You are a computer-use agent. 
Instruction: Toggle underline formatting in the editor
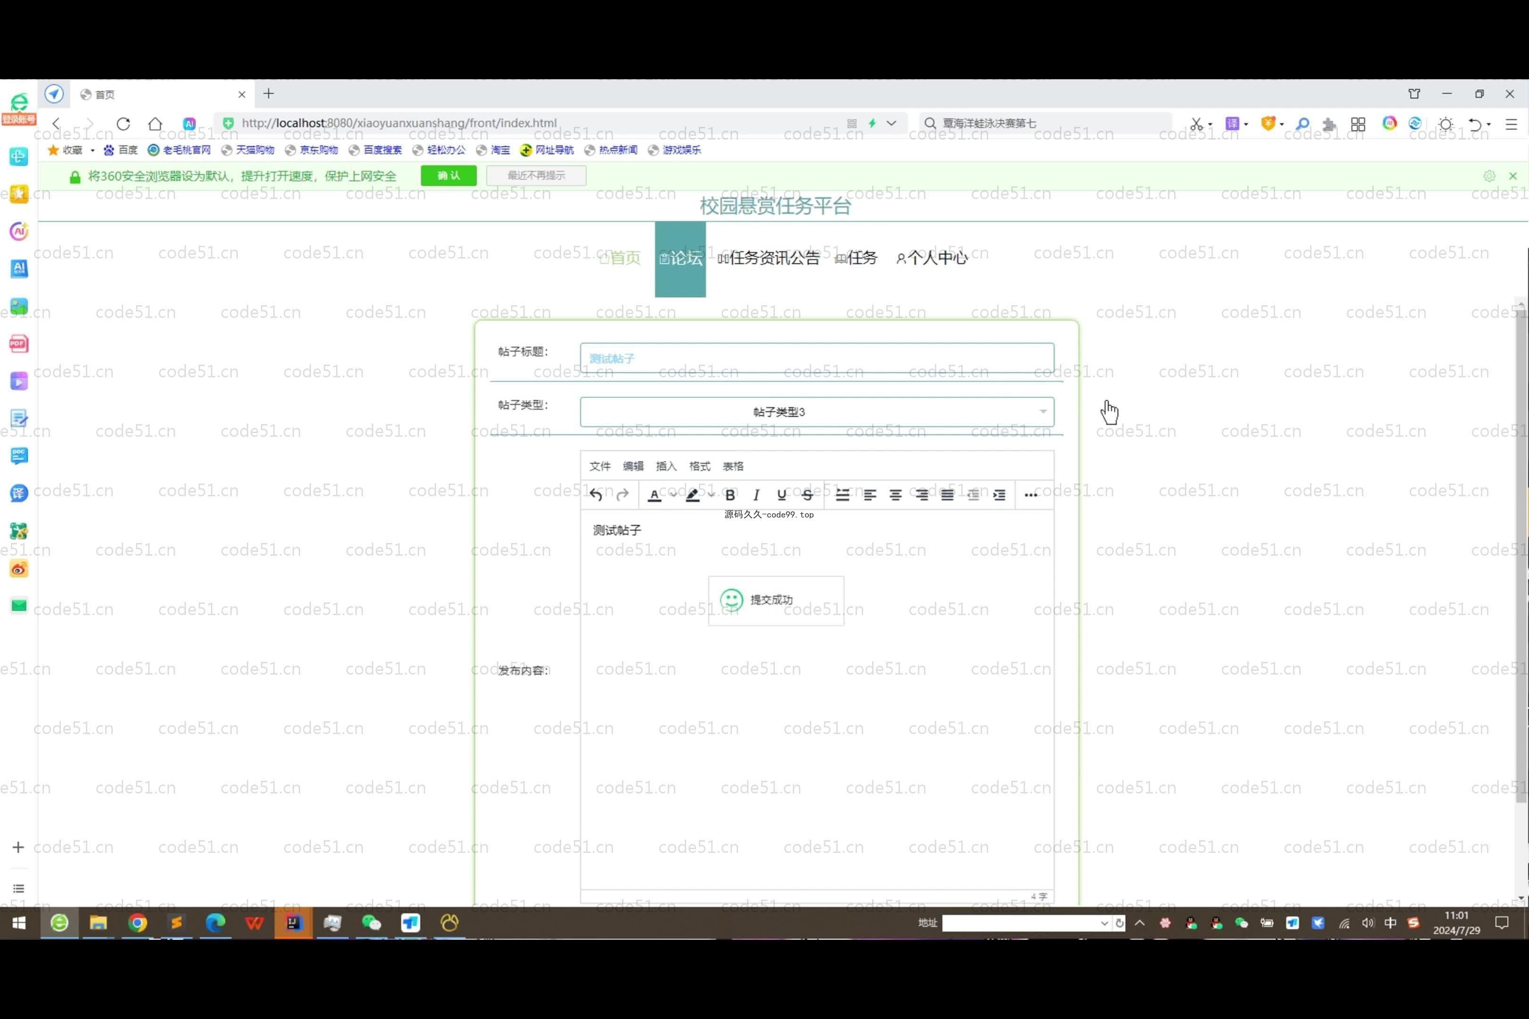click(x=781, y=495)
